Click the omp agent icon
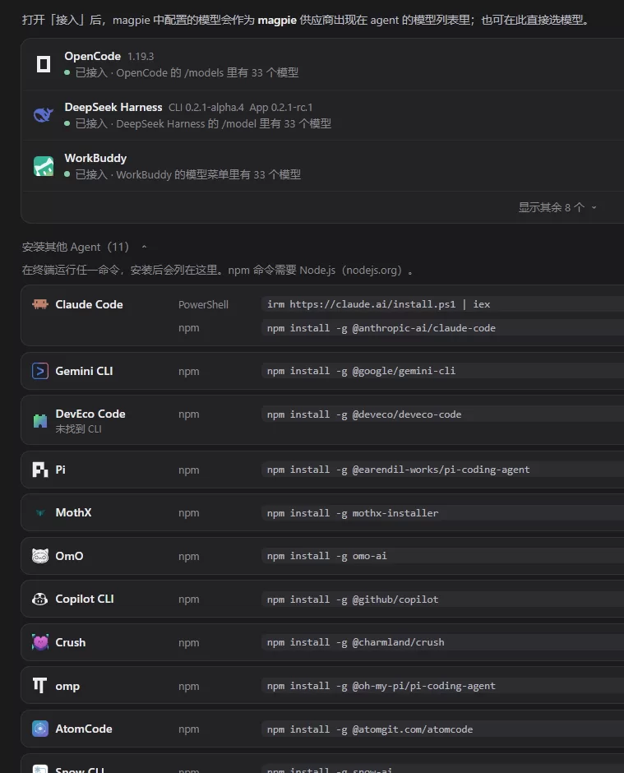 point(40,685)
